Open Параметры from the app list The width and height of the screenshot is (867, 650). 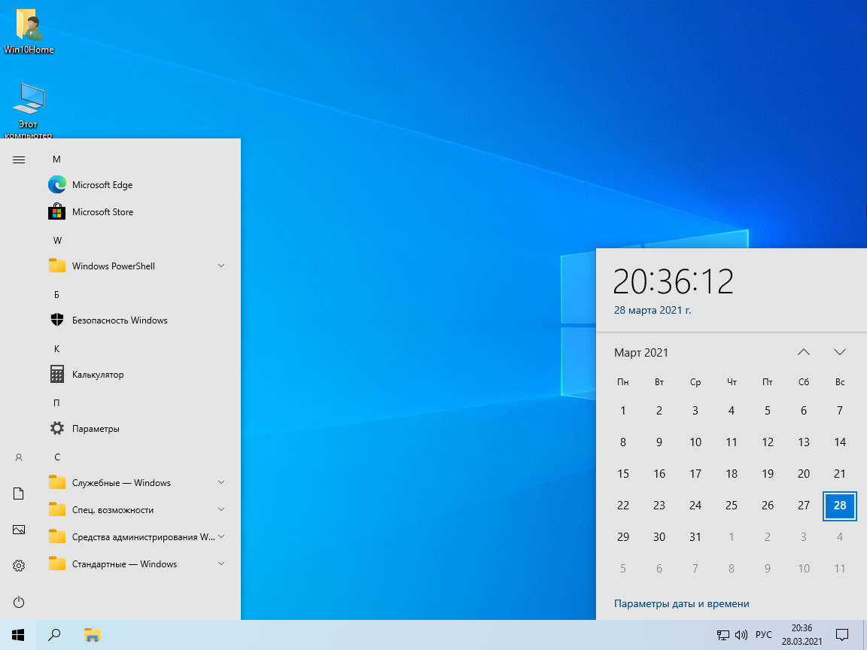96,429
